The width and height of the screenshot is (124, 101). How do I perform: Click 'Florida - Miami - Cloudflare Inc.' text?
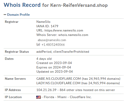click(x=68, y=97)
